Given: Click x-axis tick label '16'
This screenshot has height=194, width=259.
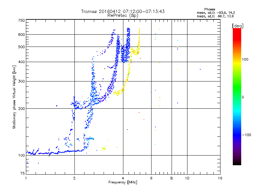Looking at the screenshot, I should [220, 178].
